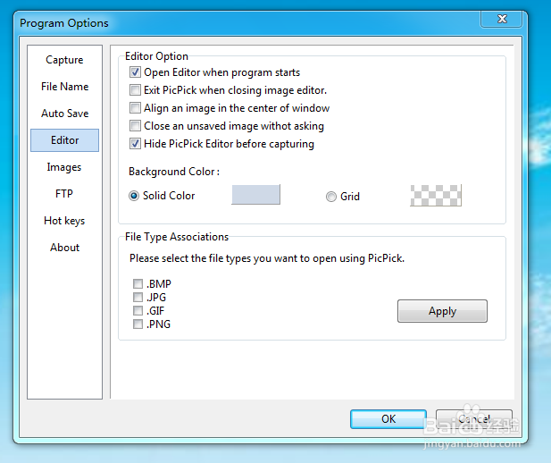Click the Background Color label
This screenshot has height=463, width=551.
pyautogui.click(x=174, y=172)
